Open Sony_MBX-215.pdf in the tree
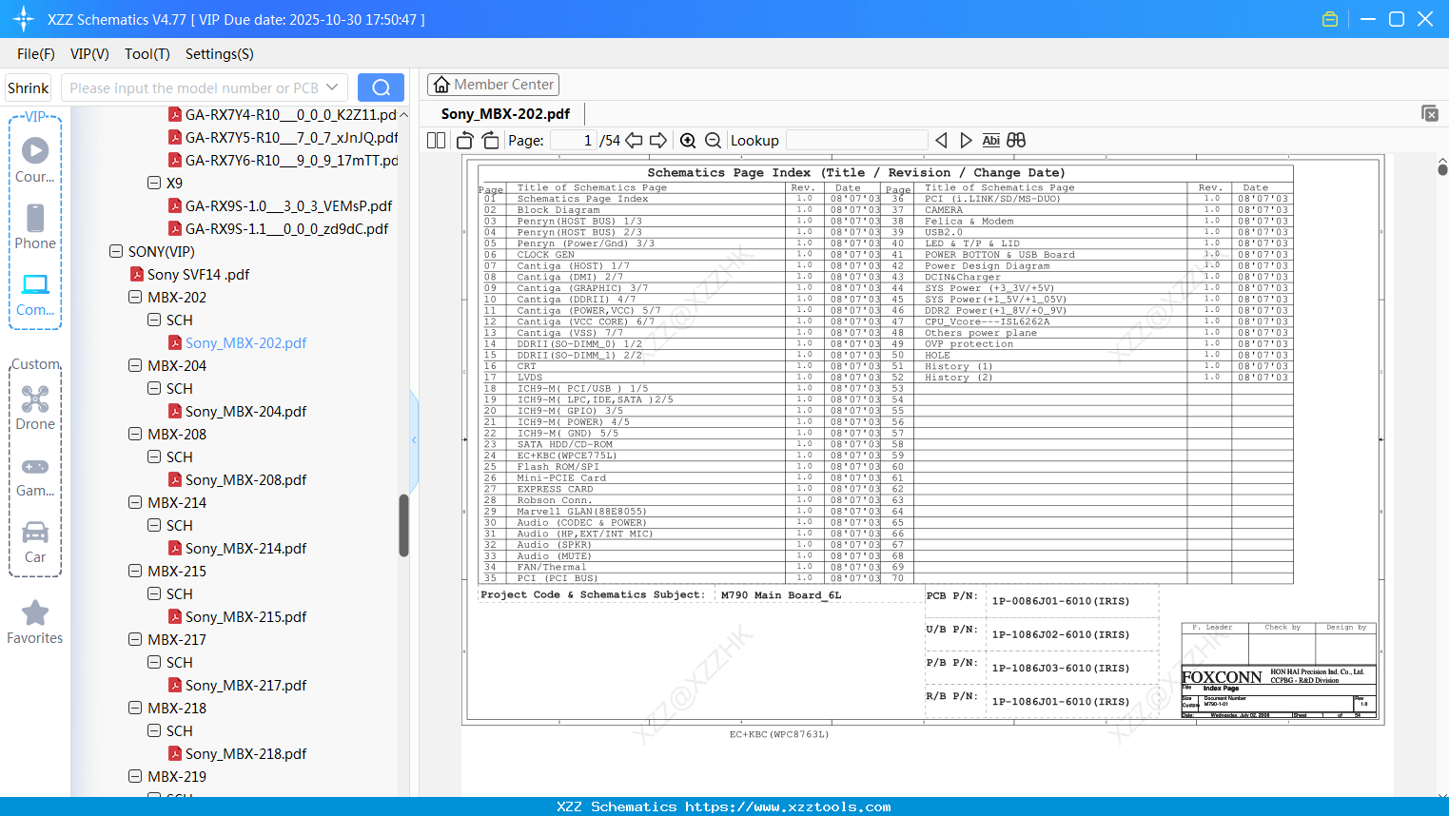The image size is (1449, 816). tap(245, 616)
